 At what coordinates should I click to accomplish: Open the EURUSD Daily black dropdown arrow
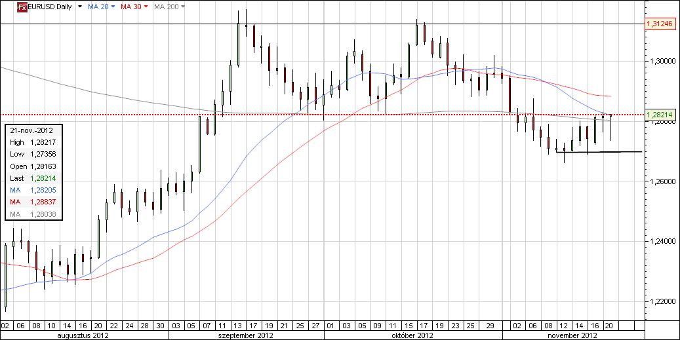click(79, 7)
